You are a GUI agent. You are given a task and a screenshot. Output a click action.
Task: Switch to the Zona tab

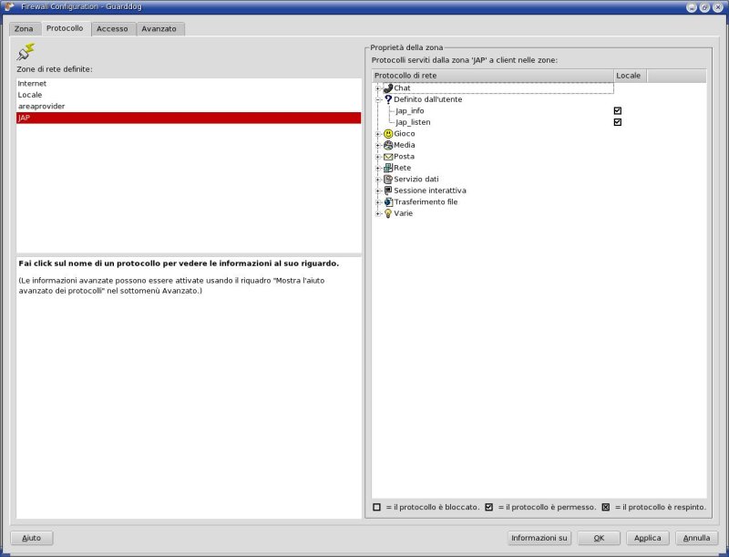pos(24,29)
